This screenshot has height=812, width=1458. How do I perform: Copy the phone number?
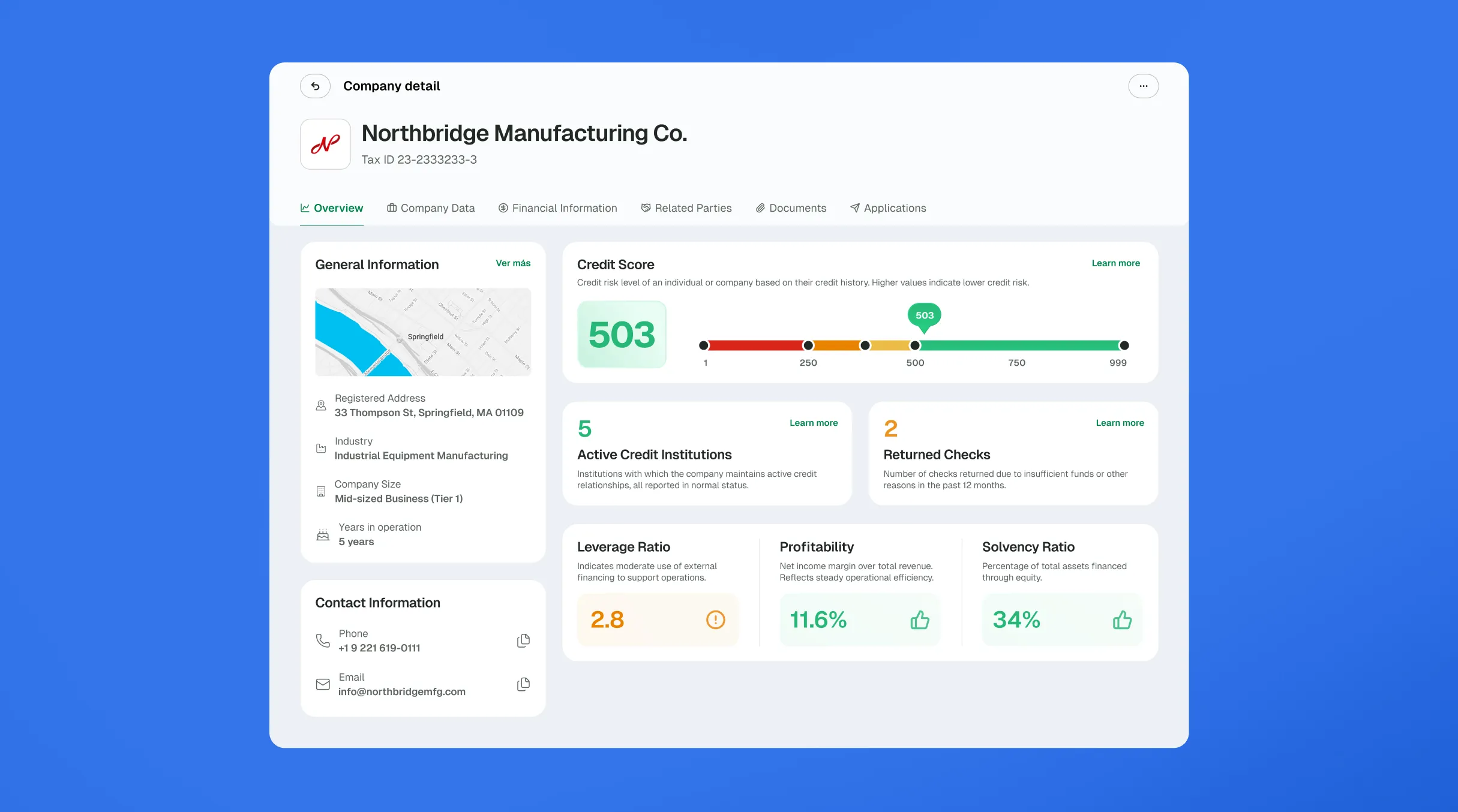point(523,640)
